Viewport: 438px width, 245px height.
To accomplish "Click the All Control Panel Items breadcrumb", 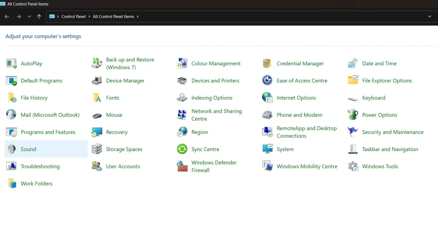I will click(x=113, y=17).
